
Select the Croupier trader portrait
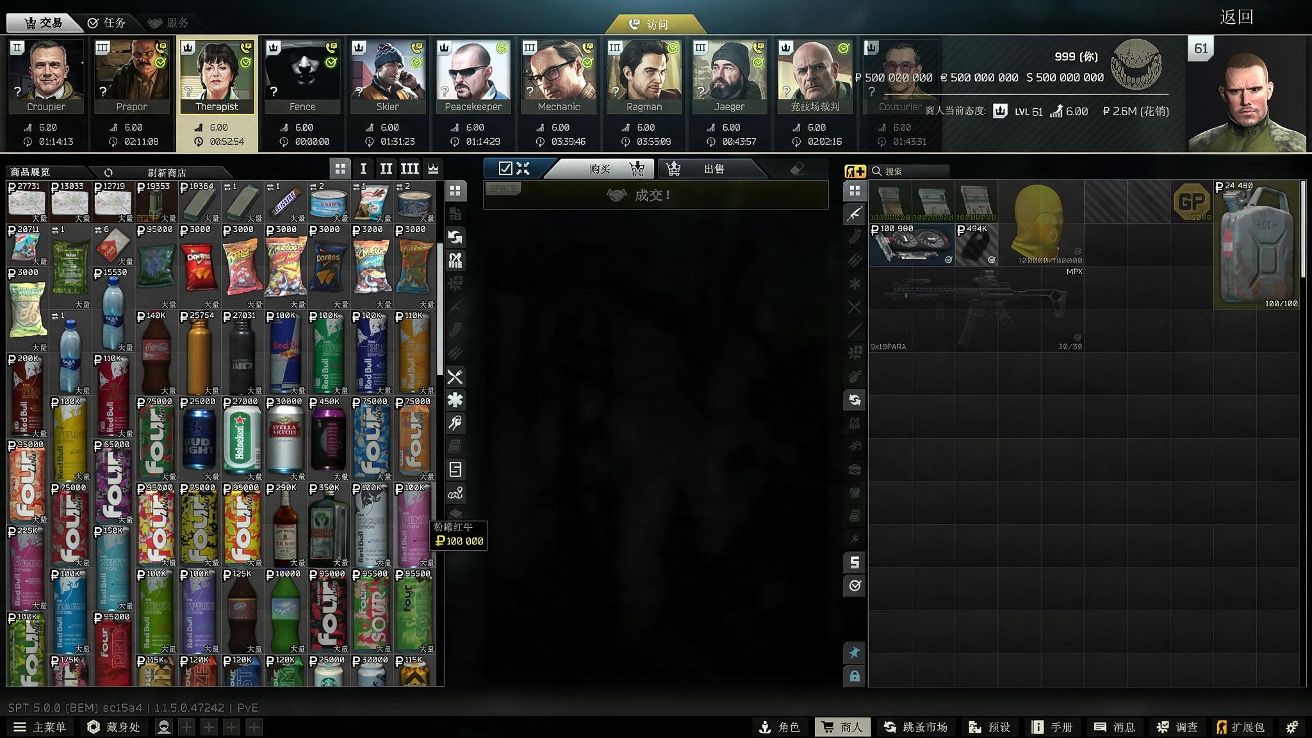(x=46, y=76)
